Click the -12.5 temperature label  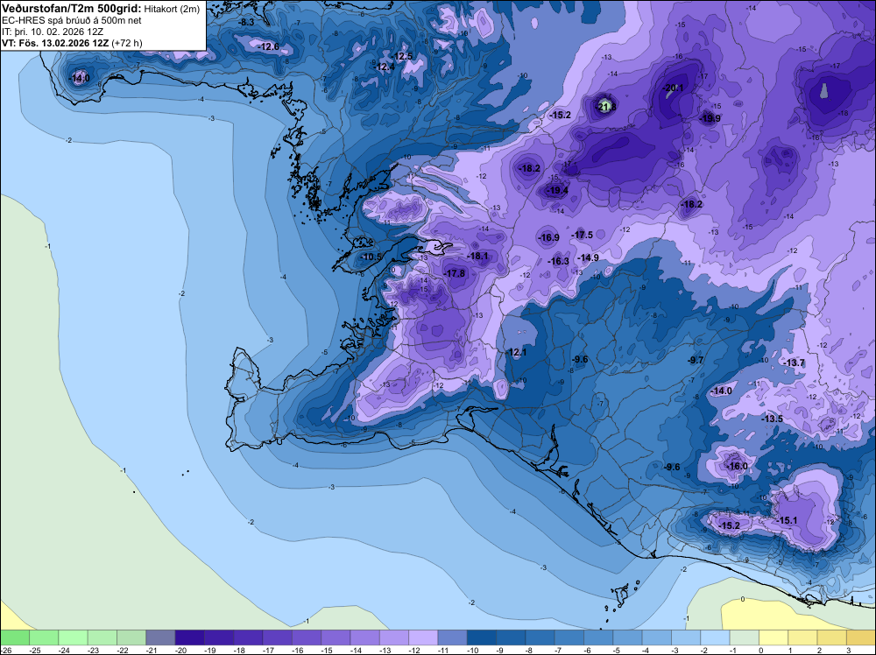[x=402, y=56]
